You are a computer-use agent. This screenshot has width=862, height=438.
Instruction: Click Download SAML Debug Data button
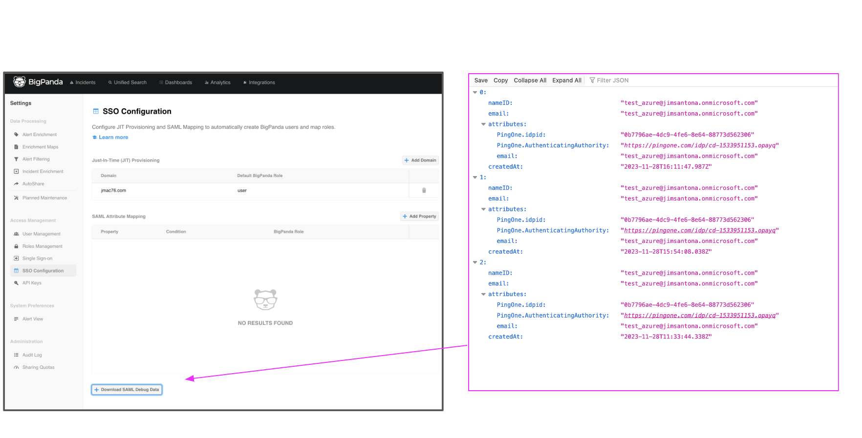point(127,390)
